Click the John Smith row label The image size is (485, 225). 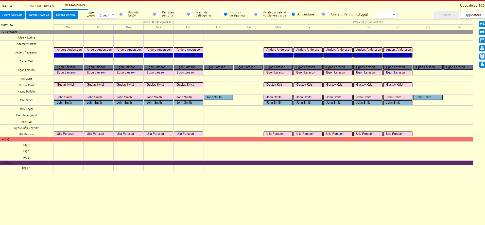pyautogui.click(x=26, y=100)
